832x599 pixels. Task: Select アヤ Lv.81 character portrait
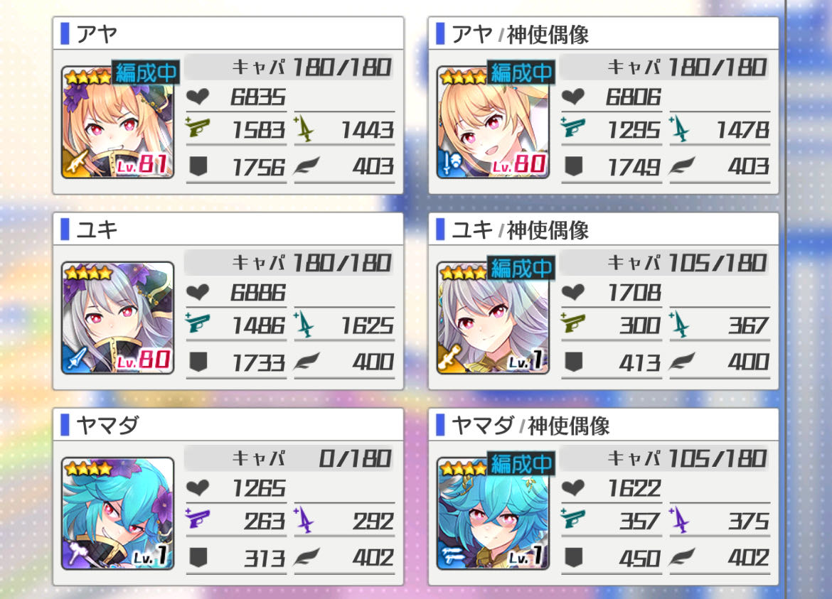(x=118, y=122)
